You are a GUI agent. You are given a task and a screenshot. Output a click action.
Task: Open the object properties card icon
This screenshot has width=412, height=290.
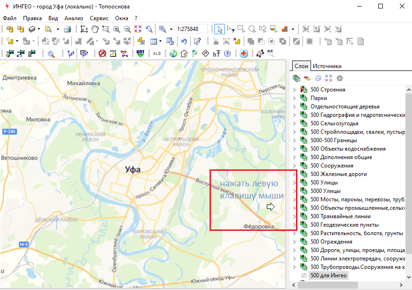pyautogui.click(x=141, y=41)
